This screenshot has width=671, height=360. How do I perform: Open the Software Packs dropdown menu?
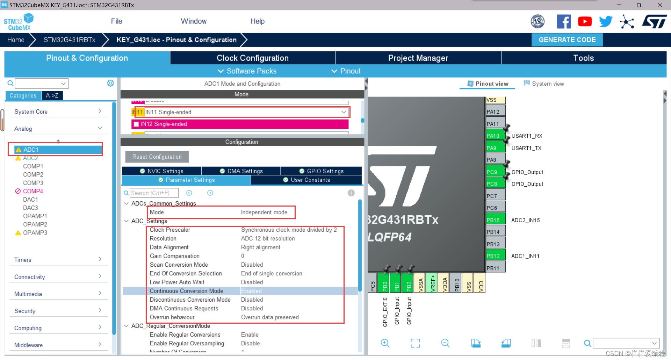[x=247, y=71]
